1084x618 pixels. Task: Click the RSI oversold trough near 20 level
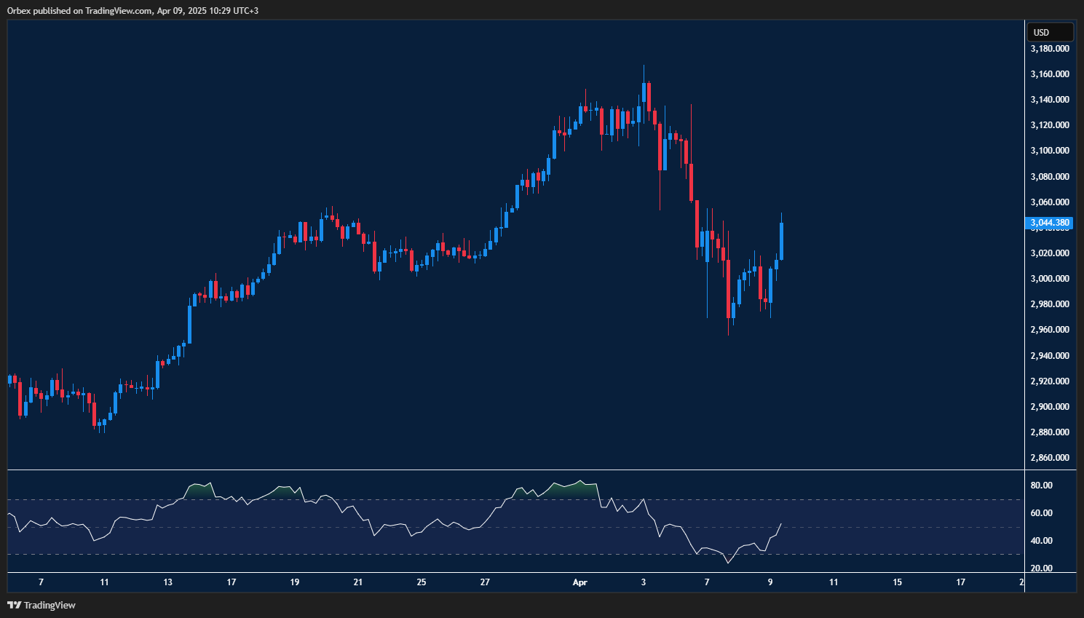729,561
